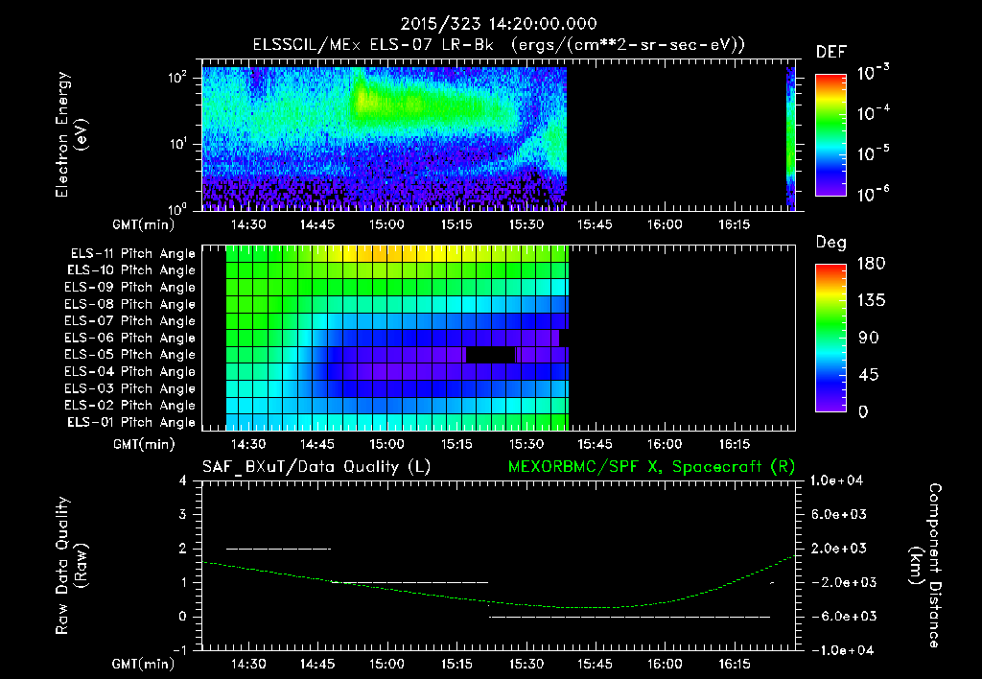The width and height of the screenshot is (982, 679).
Task: Click the 16:15 tick on bottom time axis
Action: (734, 664)
